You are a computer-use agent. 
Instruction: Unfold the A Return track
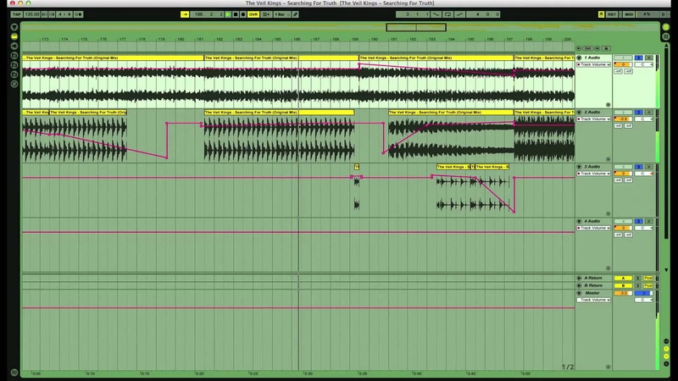[x=579, y=278]
